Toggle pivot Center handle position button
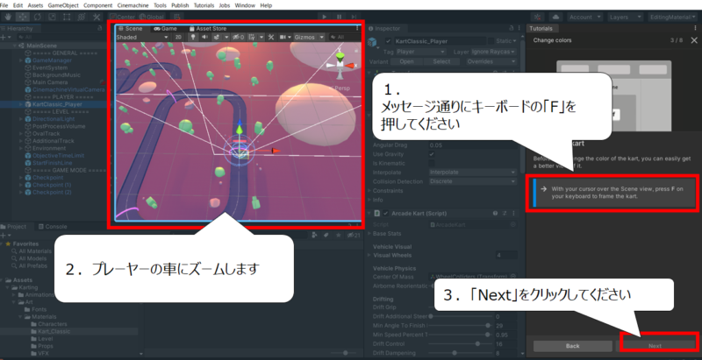The height and width of the screenshot is (360, 702). pyautogui.click(x=122, y=17)
